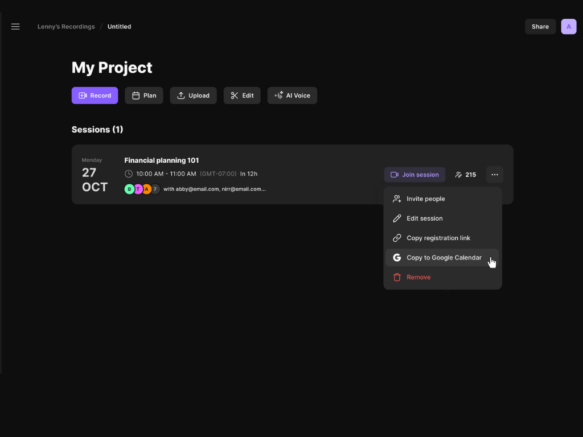Image resolution: width=583 pixels, height=437 pixels.
Task: Navigate to Lenny's Recordings breadcrumb
Action: pos(66,27)
